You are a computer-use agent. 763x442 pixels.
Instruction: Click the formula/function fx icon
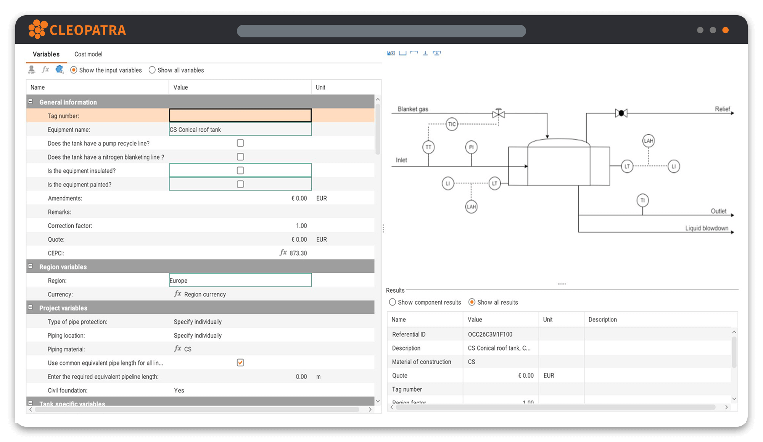[47, 70]
